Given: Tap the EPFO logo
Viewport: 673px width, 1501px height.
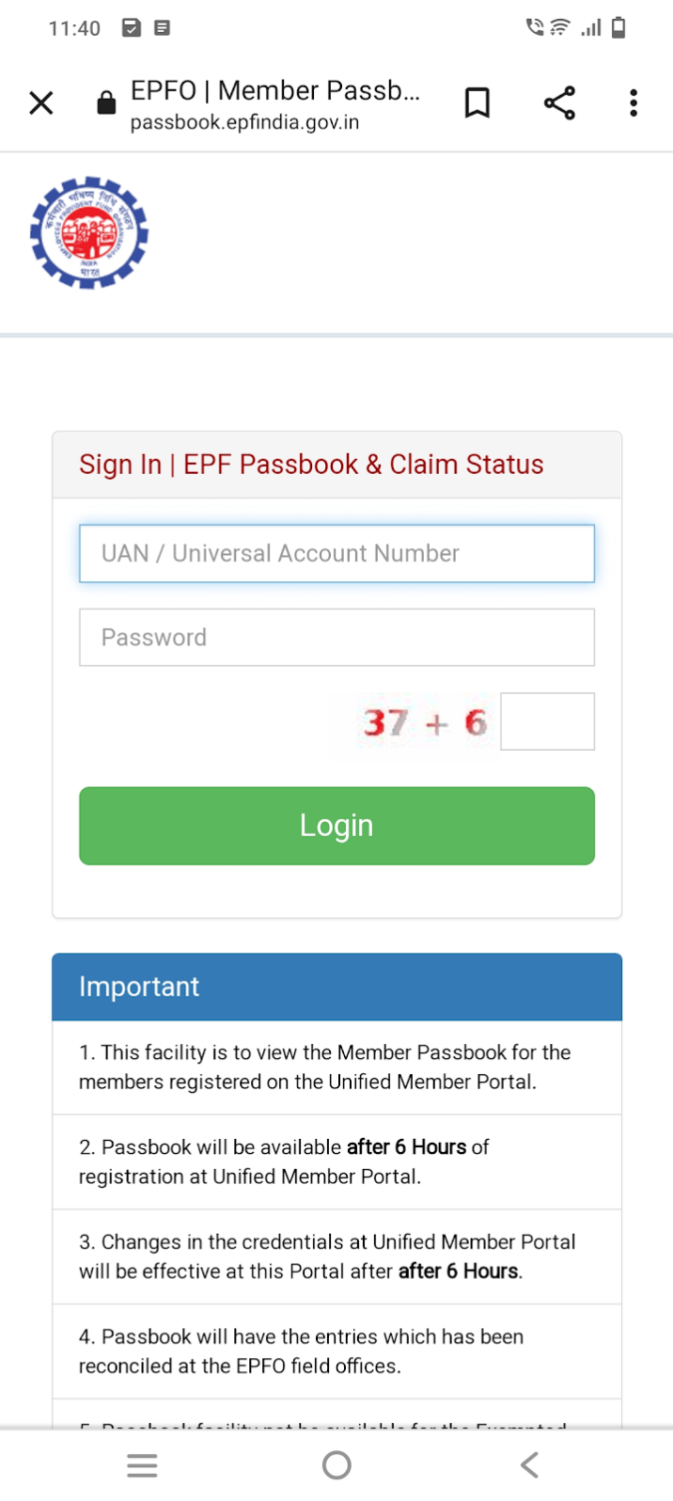Looking at the screenshot, I should (89, 233).
